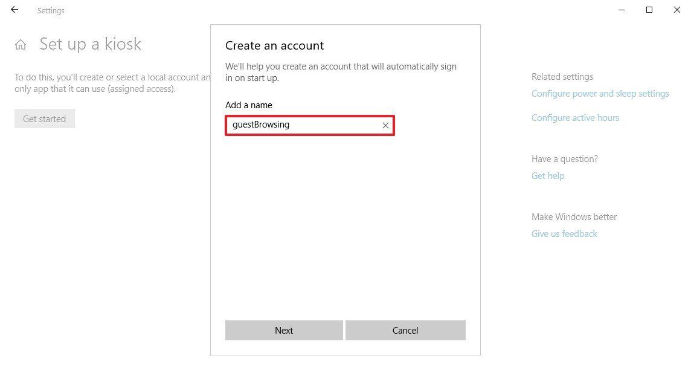The image size is (691, 379).
Task: Focus the account name input box
Action: click(x=310, y=125)
